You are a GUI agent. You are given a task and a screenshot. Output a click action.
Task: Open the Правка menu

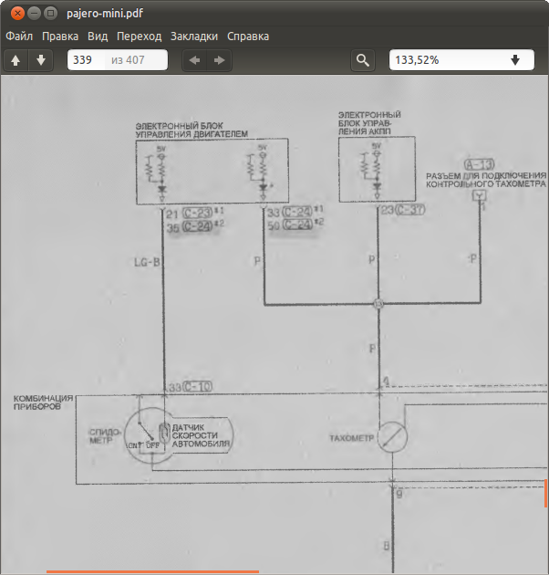click(60, 37)
